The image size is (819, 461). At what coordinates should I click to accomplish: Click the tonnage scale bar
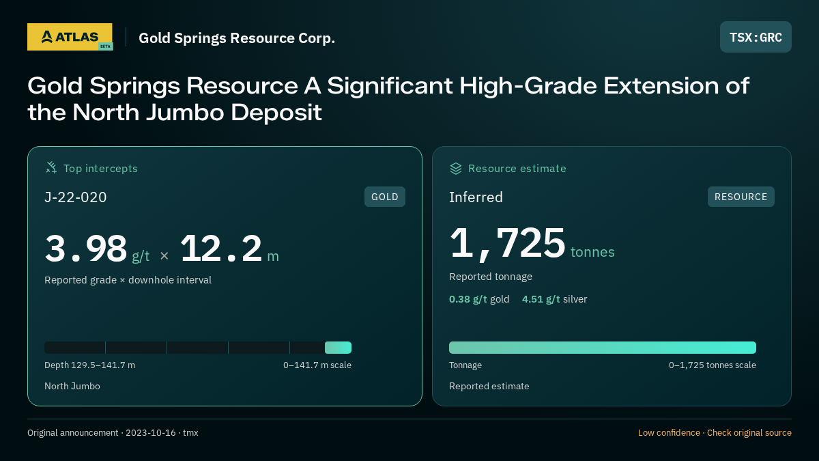click(603, 348)
